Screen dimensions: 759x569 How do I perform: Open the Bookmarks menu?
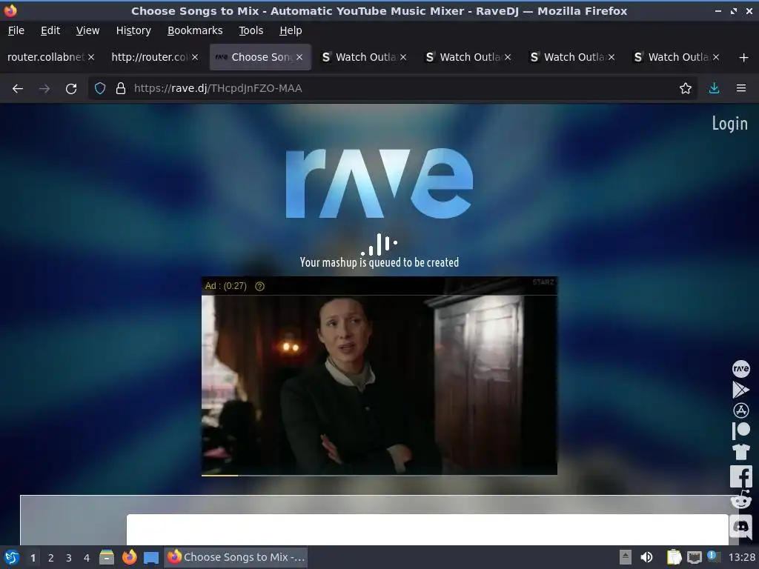click(x=195, y=30)
